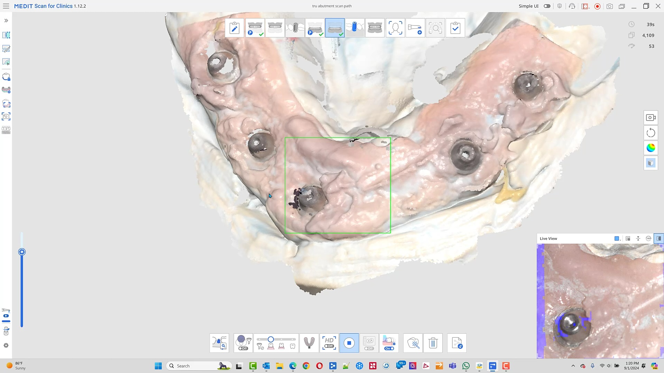
Task: Click the arch scan mode U-shaped icon
Action: pyautogui.click(x=309, y=343)
